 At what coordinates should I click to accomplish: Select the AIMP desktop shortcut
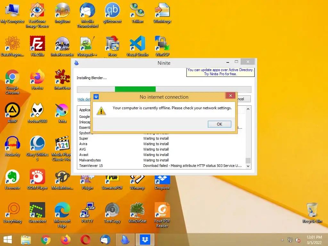(x=12, y=113)
